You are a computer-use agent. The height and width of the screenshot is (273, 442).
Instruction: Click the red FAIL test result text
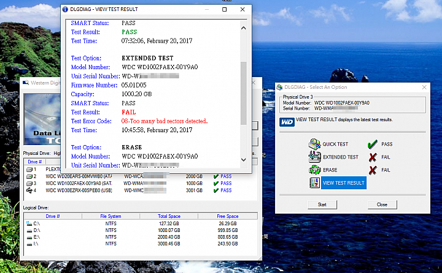[x=129, y=112]
